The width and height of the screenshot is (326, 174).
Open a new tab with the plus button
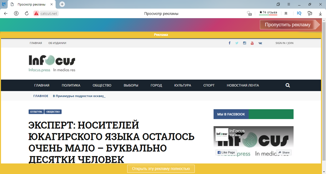click(62, 4)
